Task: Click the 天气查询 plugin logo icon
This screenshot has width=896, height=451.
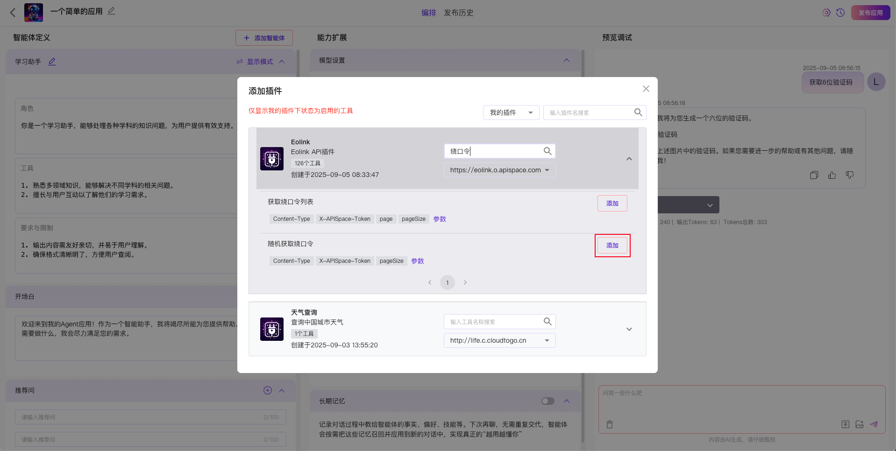Action: pyautogui.click(x=272, y=329)
